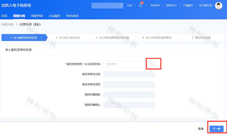Viewport: 227px width, 134px height.
Task: Click the 下载服务 link
Action: [188, 6]
